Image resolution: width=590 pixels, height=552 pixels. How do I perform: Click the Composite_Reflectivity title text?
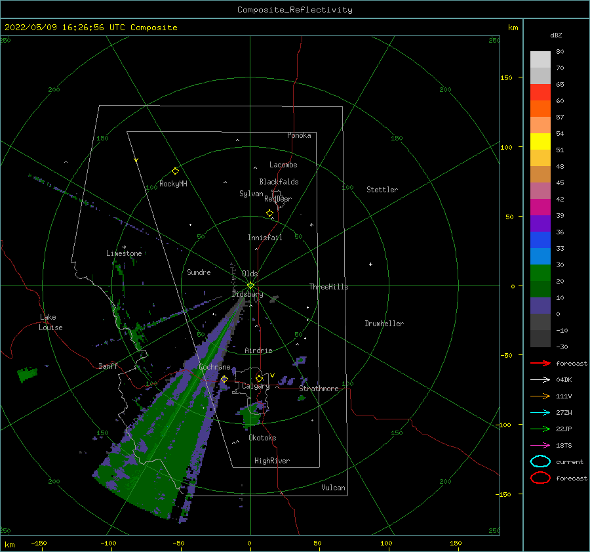[294, 10]
